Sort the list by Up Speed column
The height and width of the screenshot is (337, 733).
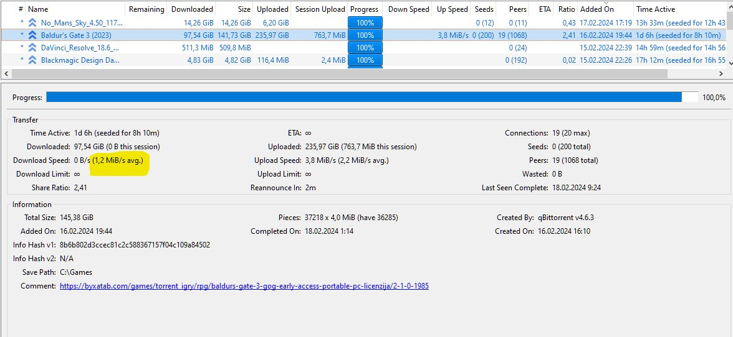click(452, 9)
